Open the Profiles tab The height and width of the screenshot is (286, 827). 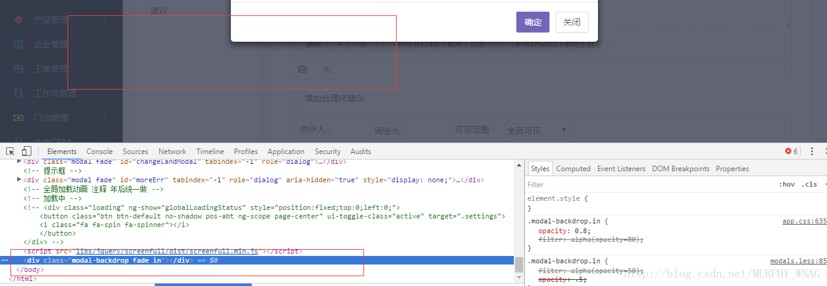point(246,152)
